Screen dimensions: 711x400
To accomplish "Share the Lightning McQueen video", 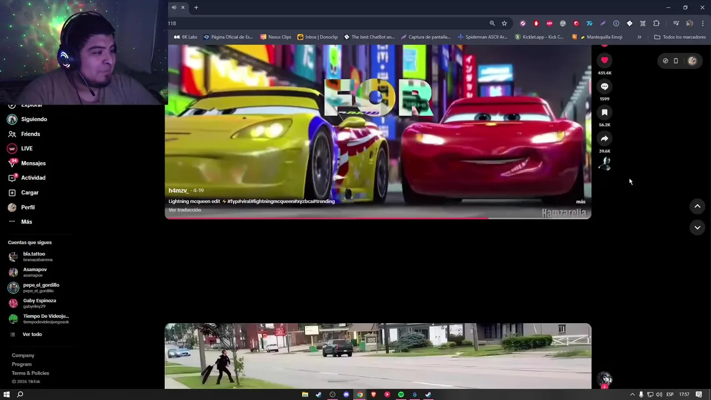I will click(604, 138).
